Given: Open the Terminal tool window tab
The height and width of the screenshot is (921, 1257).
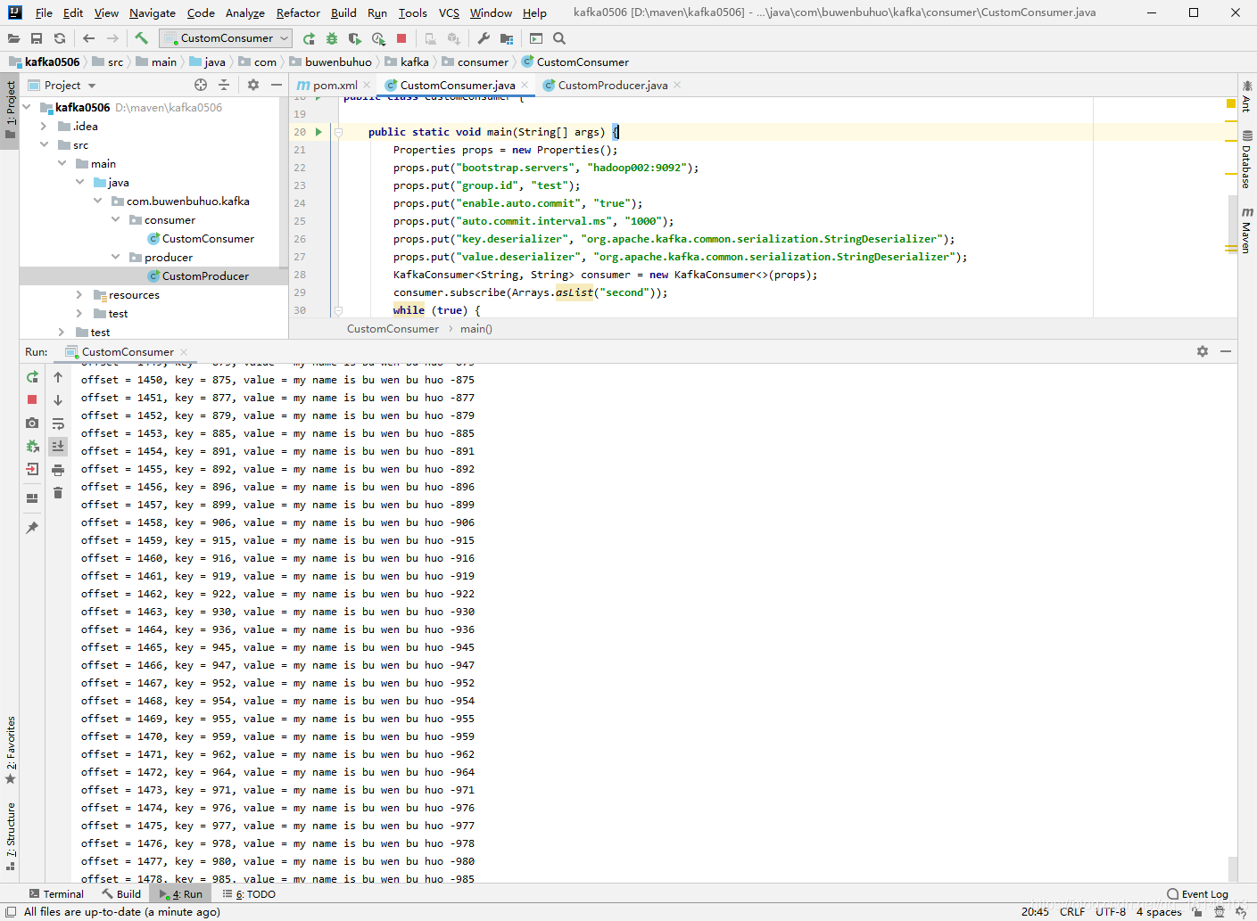Looking at the screenshot, I should point(56,893).
